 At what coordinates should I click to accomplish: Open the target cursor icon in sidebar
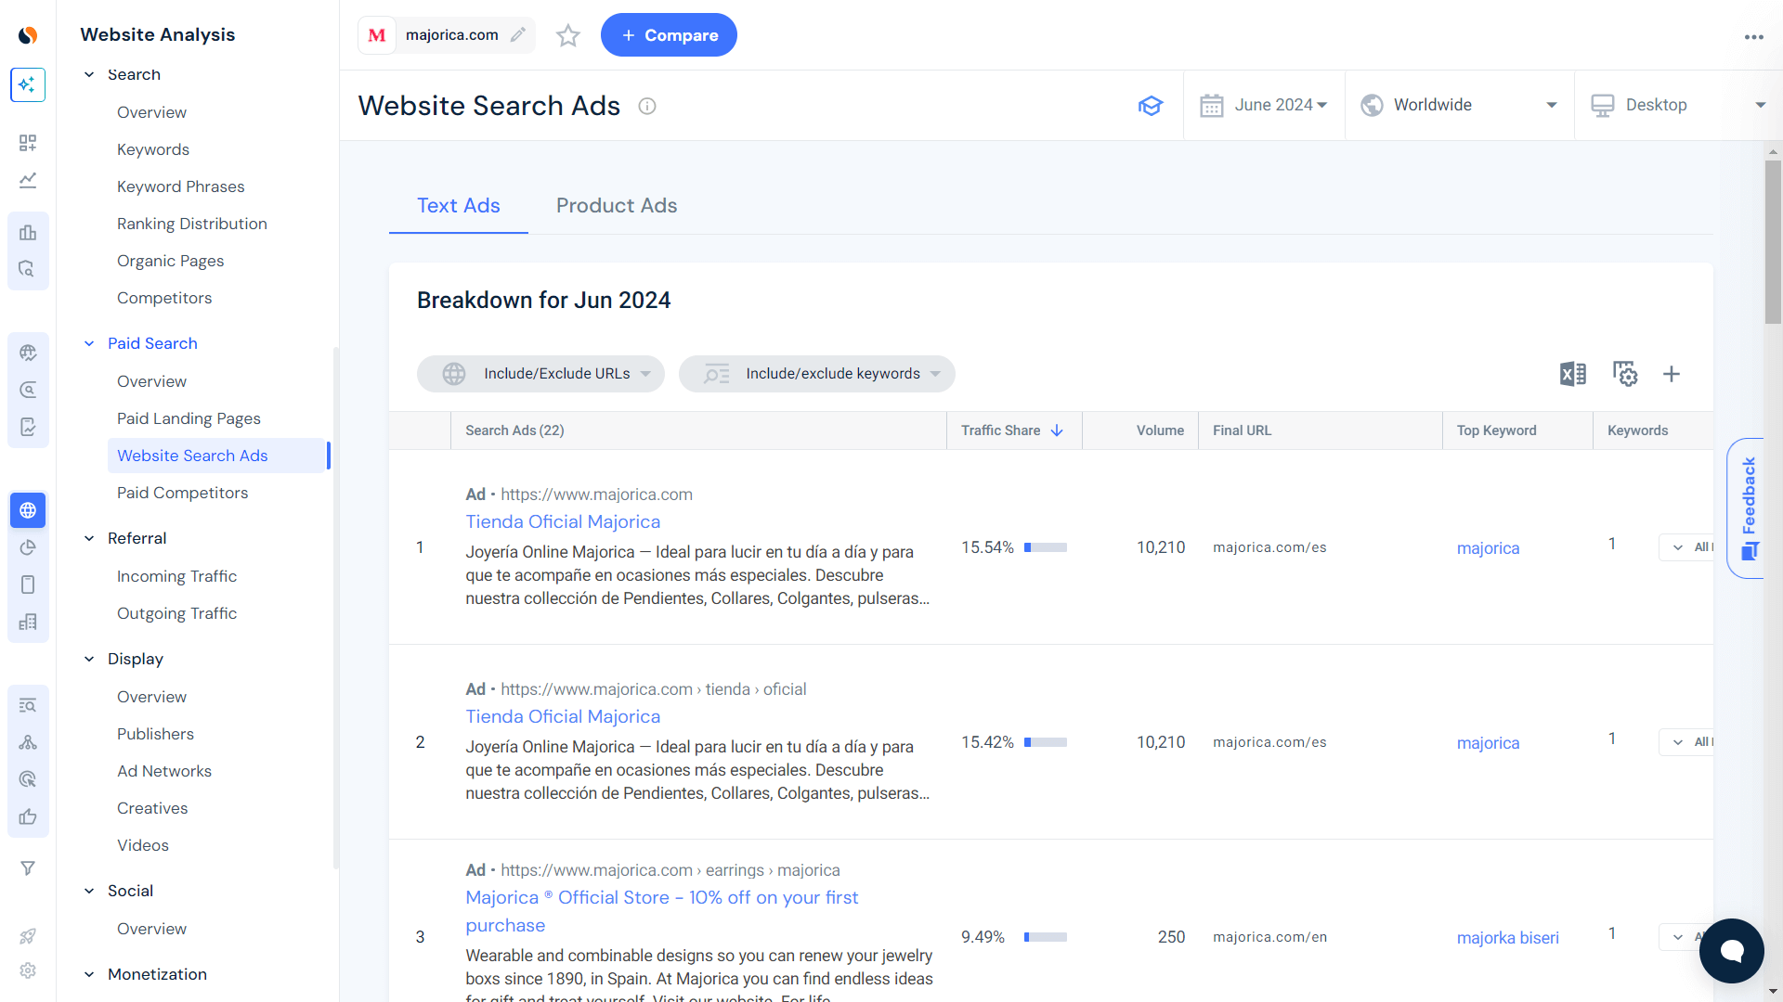[x=28, y=779]
